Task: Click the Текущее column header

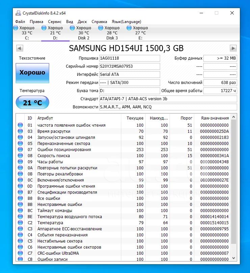Action: 133,118
